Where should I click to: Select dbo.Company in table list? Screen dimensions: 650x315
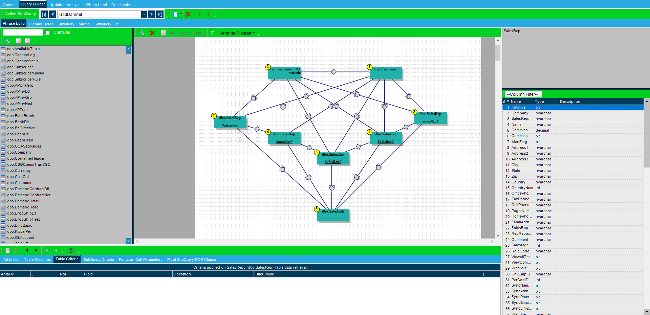tap(19, 152)
